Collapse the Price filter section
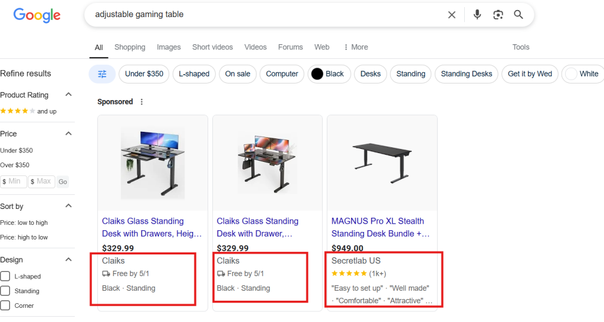The height and width of the screenshot is (322, 604). click(x=68, y=134)
